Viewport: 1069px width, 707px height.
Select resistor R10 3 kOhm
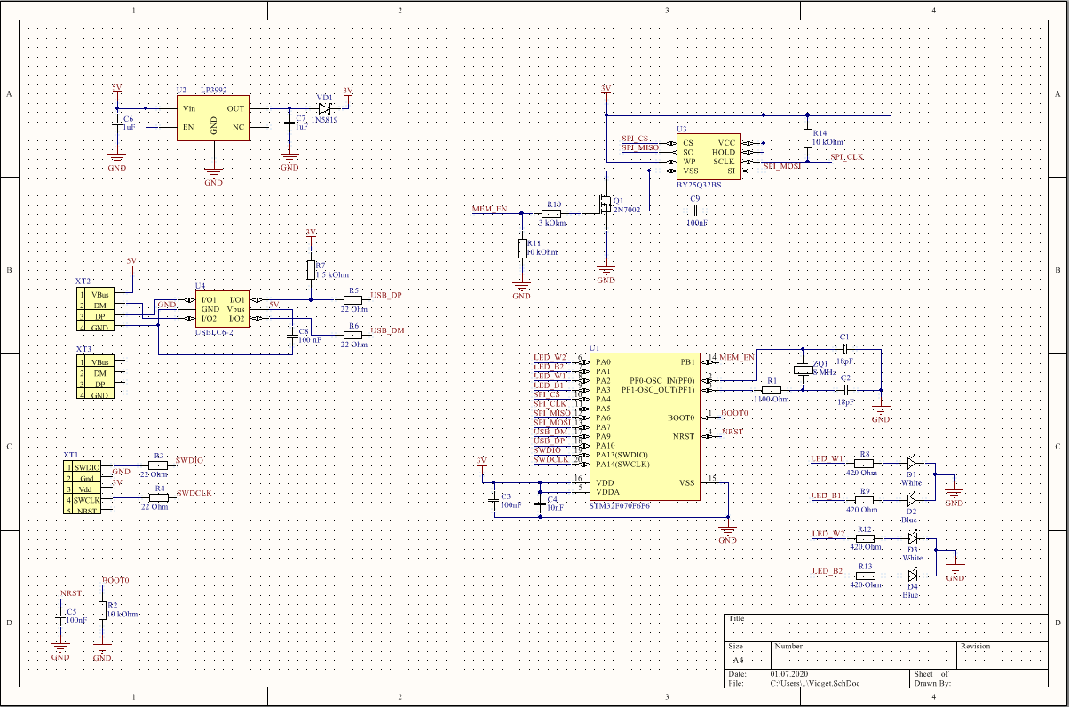pyautogui.click(x=552, y=213)
